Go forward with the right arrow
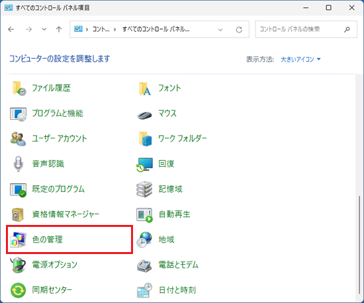Viewport: 364px width, 303px height. (28, 29)
